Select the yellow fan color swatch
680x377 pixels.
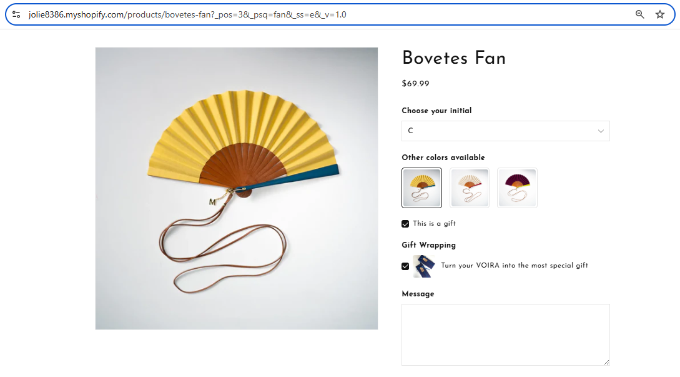[x=422, y=188]
